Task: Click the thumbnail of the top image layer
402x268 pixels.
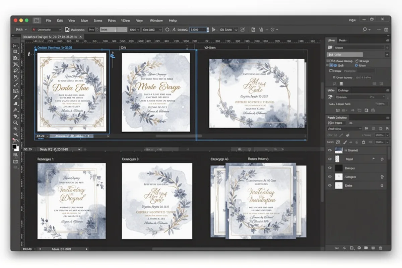Action: 338,151
